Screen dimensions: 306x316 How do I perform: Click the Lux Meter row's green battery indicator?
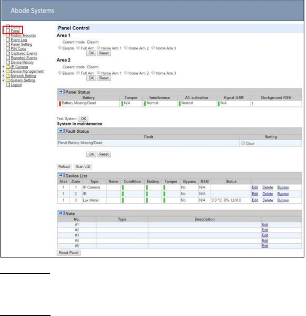tap(147, 200)
